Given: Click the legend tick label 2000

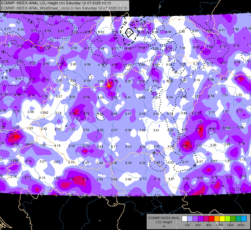Looking at the screenshot, I should tap(241, 225).
